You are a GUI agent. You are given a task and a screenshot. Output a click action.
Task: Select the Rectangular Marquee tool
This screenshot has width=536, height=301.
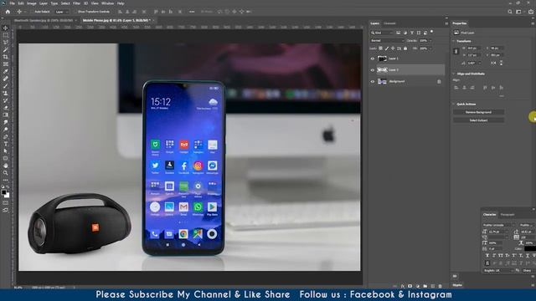(x=6, y=35)
